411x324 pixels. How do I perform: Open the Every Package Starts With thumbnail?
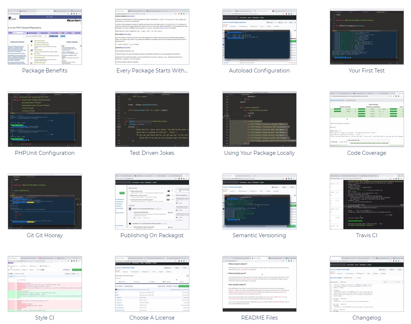(x=152, y=37)
